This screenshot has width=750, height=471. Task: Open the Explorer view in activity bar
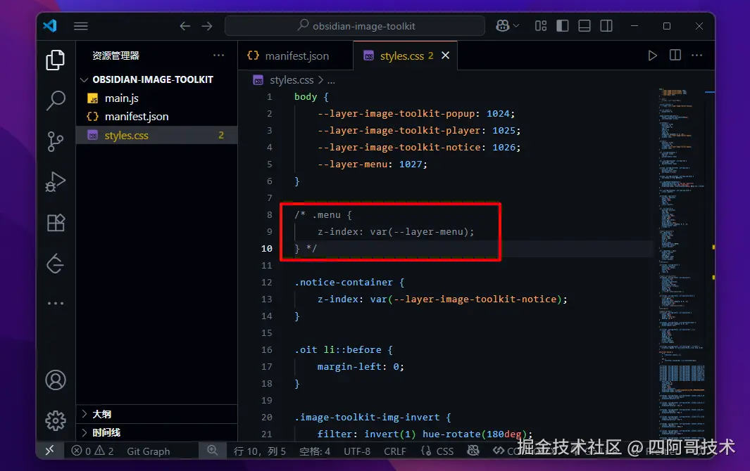56,60
